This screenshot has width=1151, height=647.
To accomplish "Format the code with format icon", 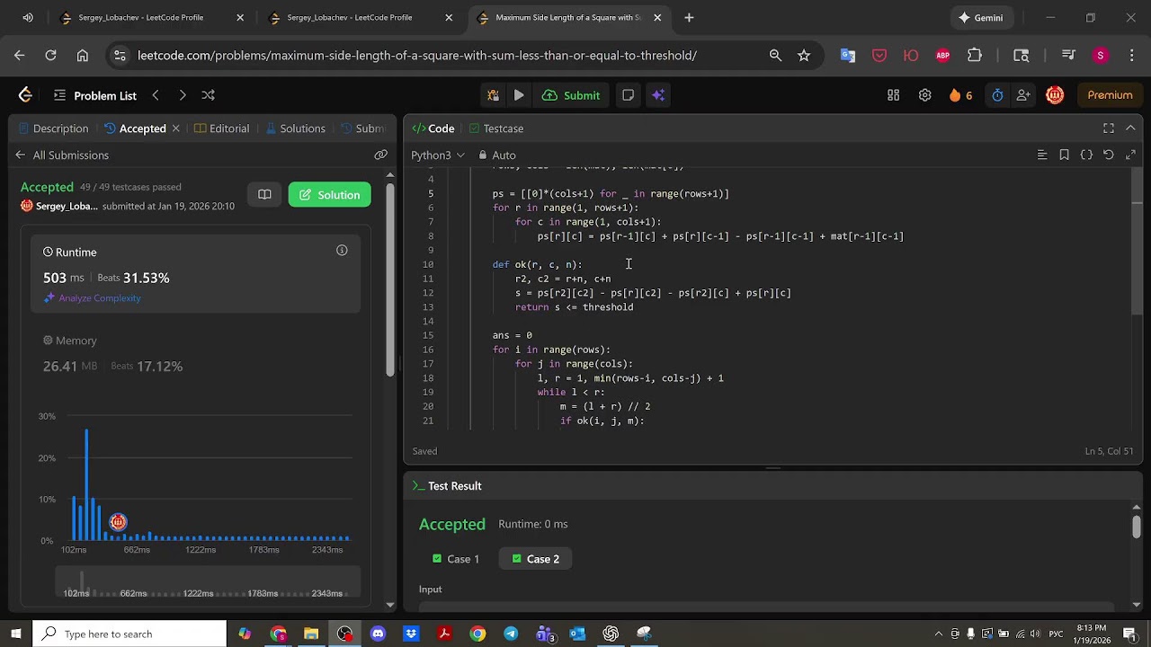I will (1042, 155).
